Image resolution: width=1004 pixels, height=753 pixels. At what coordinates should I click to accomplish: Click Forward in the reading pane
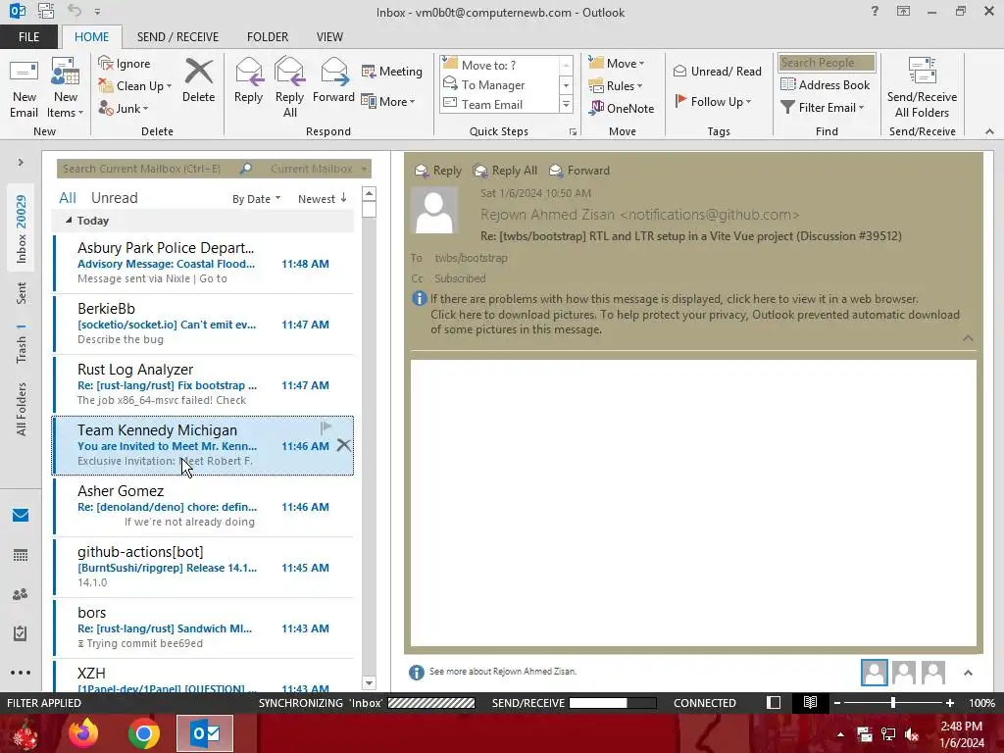[579, 171]
